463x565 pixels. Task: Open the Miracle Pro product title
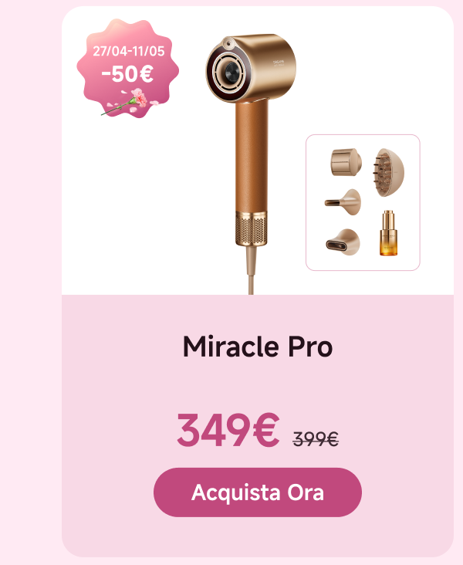click(x=258, y=347)
